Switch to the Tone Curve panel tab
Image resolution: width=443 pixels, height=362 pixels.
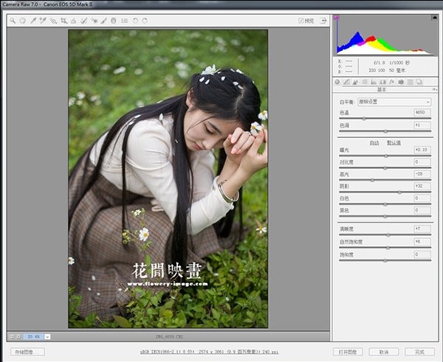[347, 82]
